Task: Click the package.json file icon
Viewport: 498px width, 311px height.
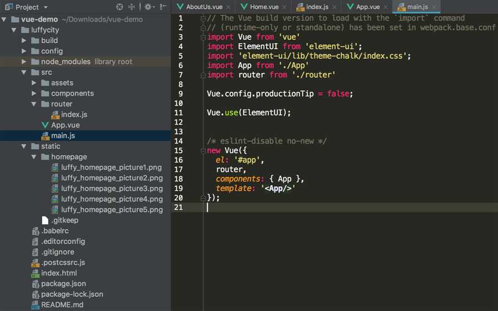Action: coord(35,284)
